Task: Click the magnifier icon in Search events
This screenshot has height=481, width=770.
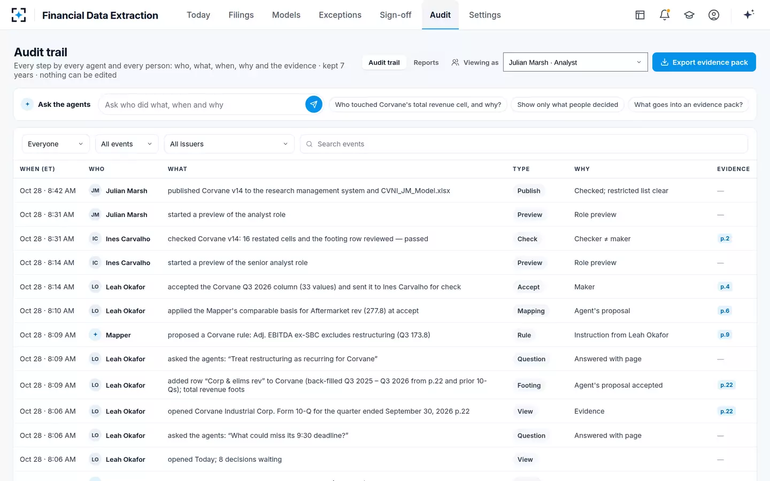Action: pos(309,144)
